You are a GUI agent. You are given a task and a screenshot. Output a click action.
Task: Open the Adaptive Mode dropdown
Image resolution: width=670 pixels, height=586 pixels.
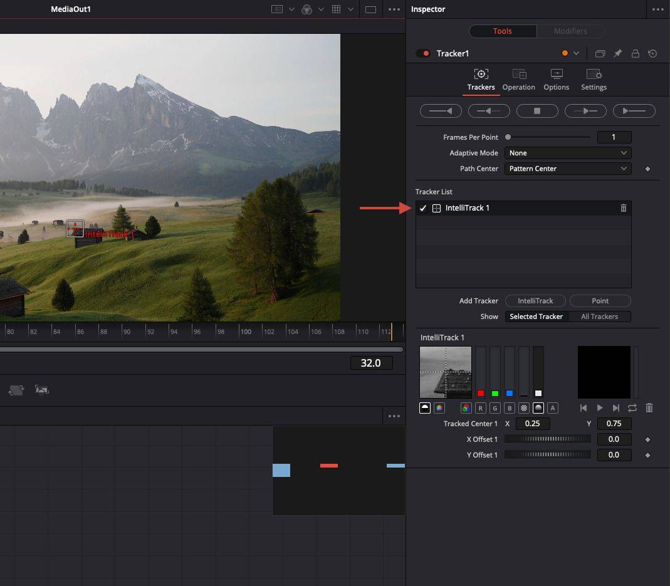coord(567,152)
